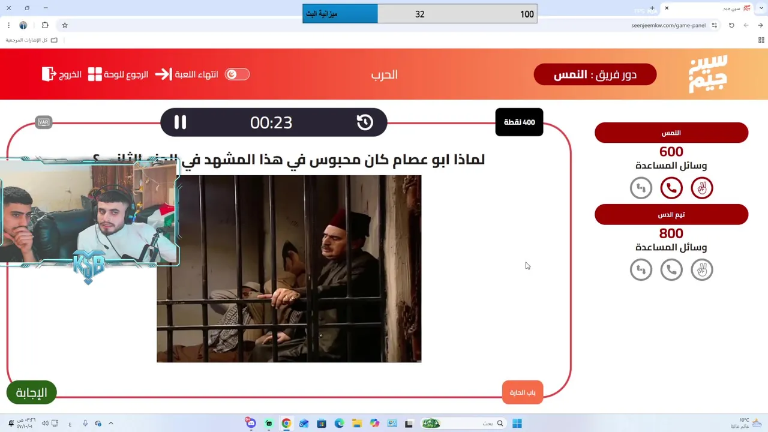Open Microsoft Edge from taskbar
Image resolution: width=768 pixels, height=432 pixels.
pyautogui.click(x=339, y=423)
